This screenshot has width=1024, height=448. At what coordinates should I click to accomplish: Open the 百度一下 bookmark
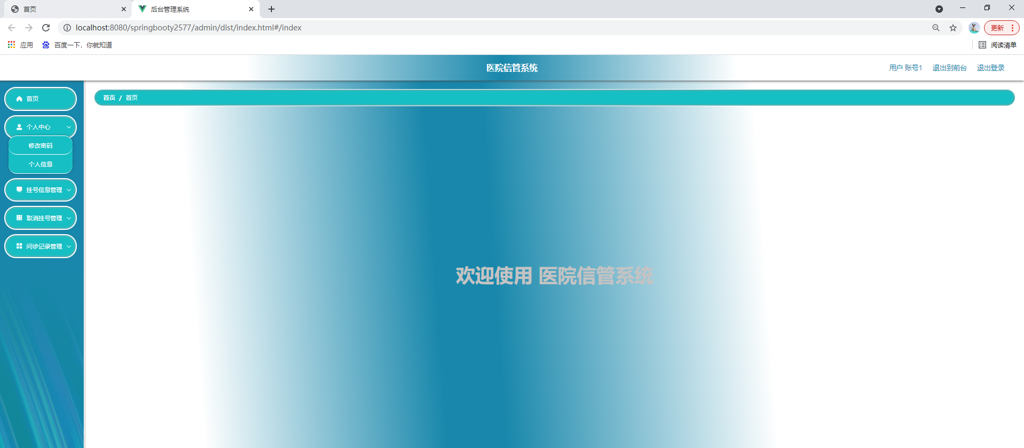click(x=77, y=45)
